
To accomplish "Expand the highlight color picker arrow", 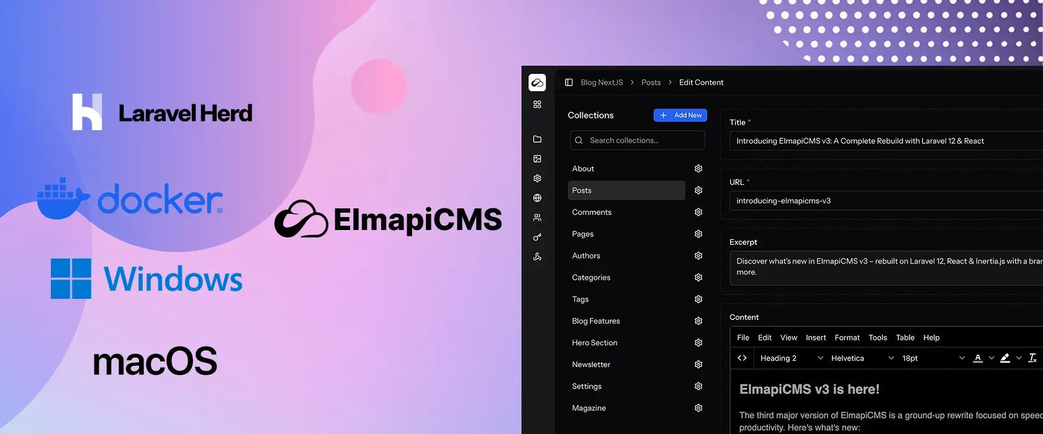I will (x=1019, y=358).
